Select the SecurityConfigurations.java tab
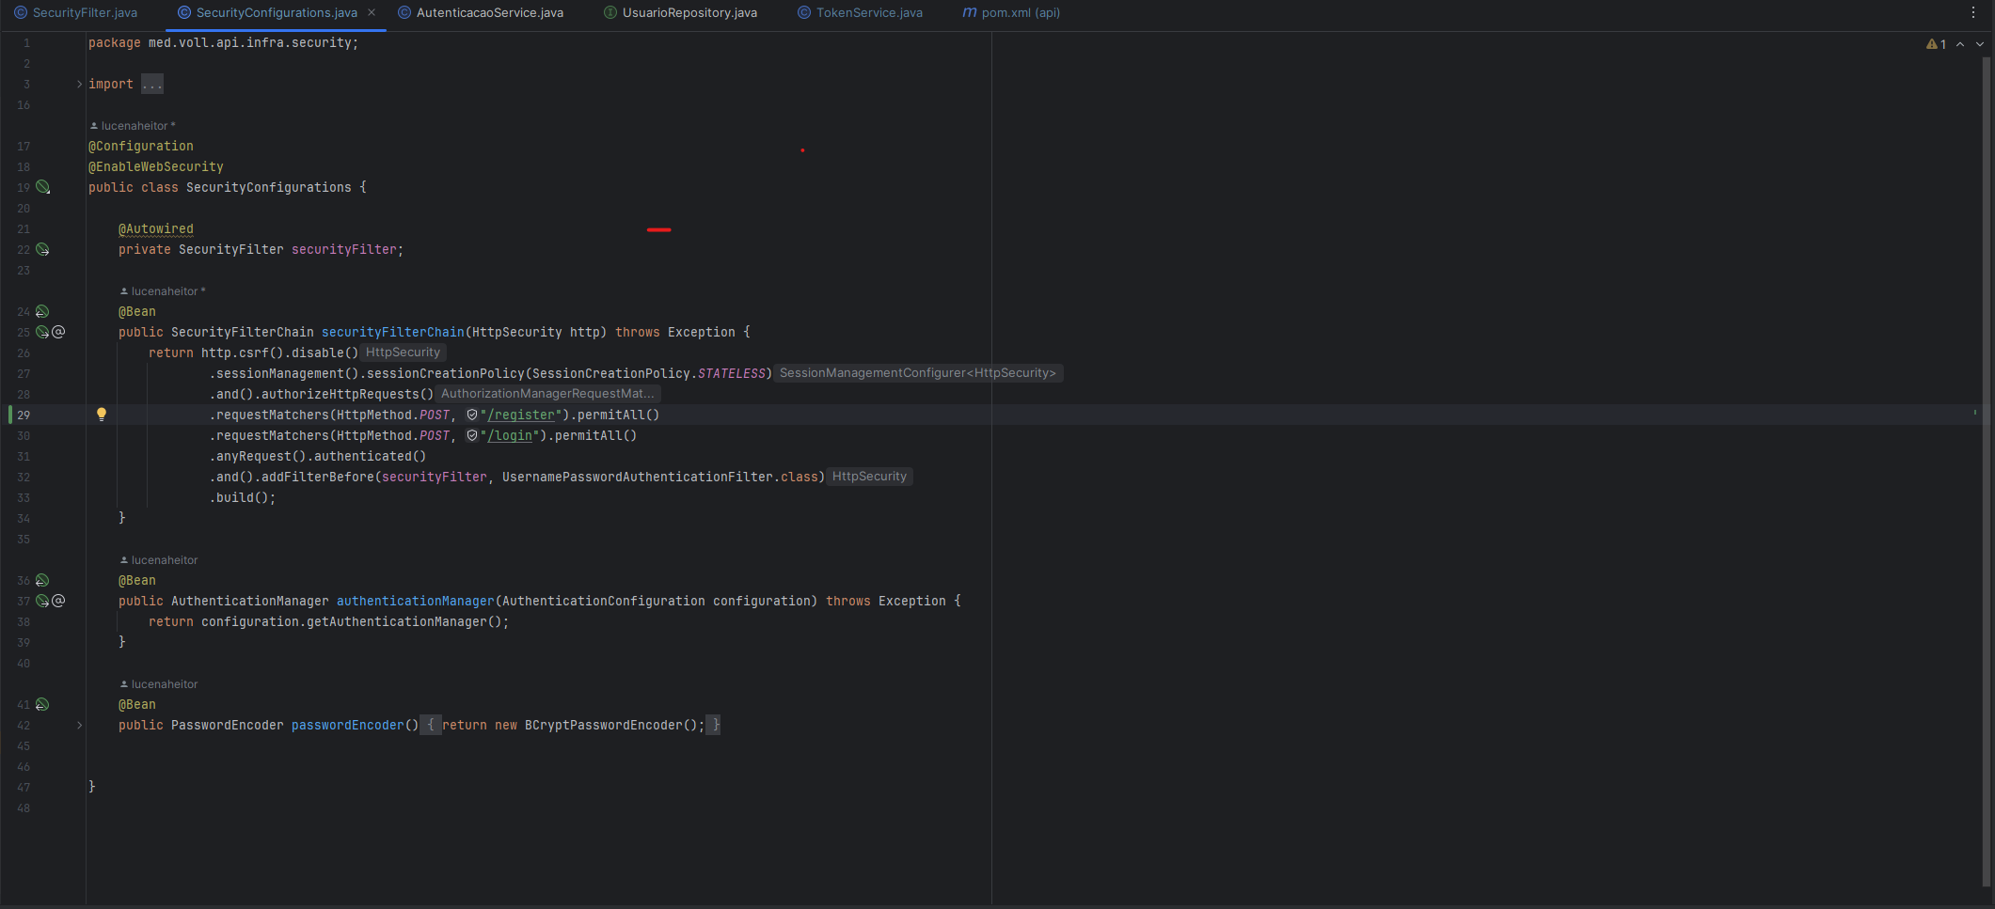The width and height of the screenshot is (1995, 909). click(267, 13)
